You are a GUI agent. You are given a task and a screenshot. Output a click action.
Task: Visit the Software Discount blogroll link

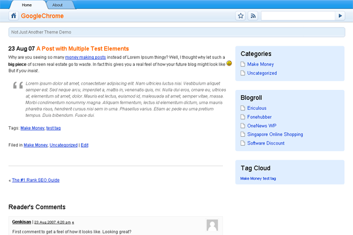point(266,143)
